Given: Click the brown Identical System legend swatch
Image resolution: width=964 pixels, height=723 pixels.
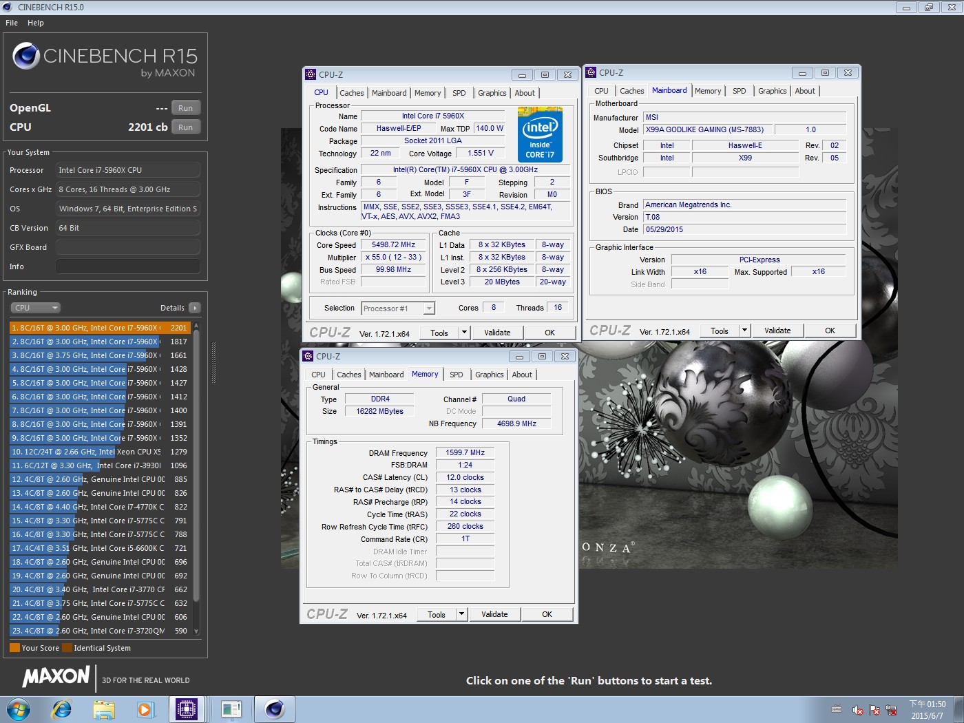Looking at the screenshot, I should point(67,648).
